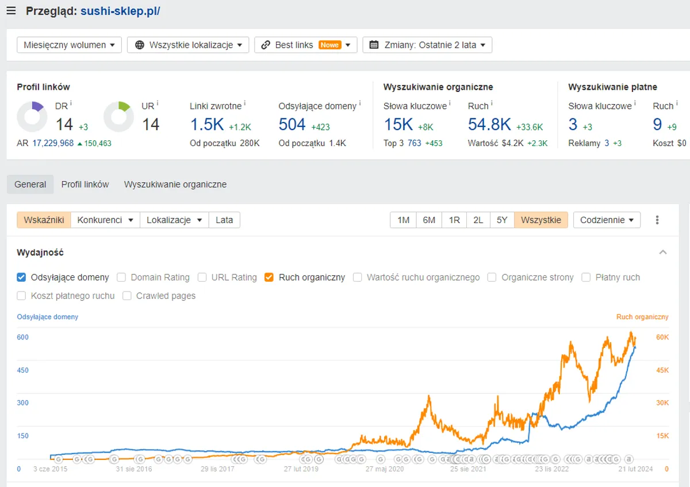Click the 'Od początku 280K' text

click(x=225, y=143)
